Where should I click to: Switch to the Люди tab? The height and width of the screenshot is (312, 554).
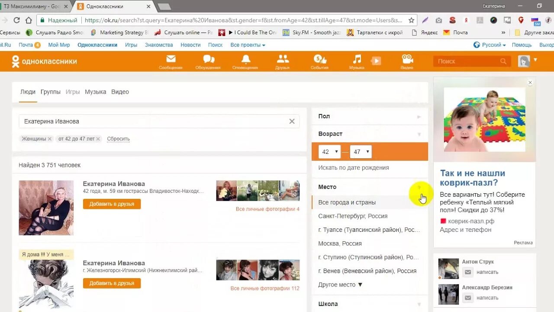coord(28,92)
